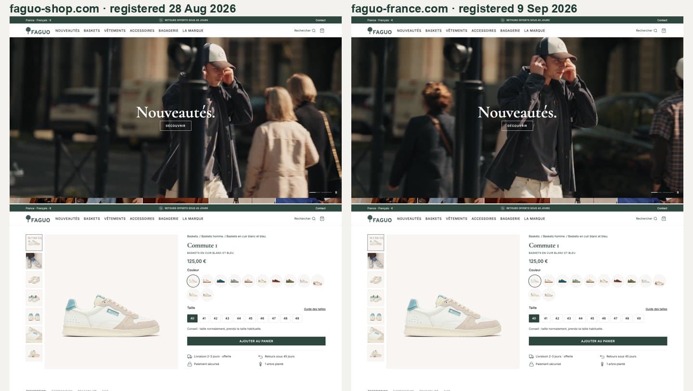Click search magnifier on faguo-shop.com homepage
Screen dimensions: 693x391
pos(314,30)
